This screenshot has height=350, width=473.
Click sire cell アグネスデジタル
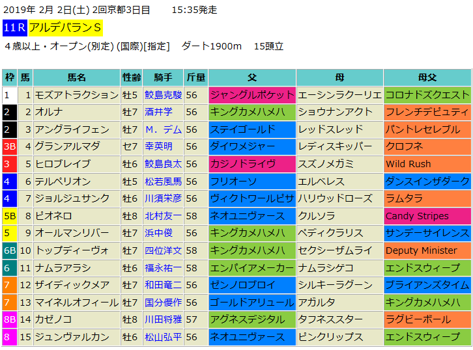(252, 319)
